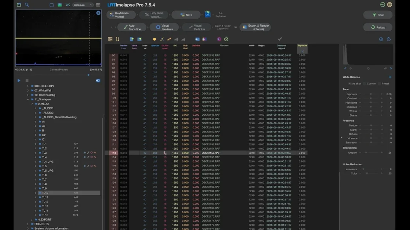This screenshot has height=230, width=410.
Task: Go to next keyframe with right arrow
Action: (391, 68)
